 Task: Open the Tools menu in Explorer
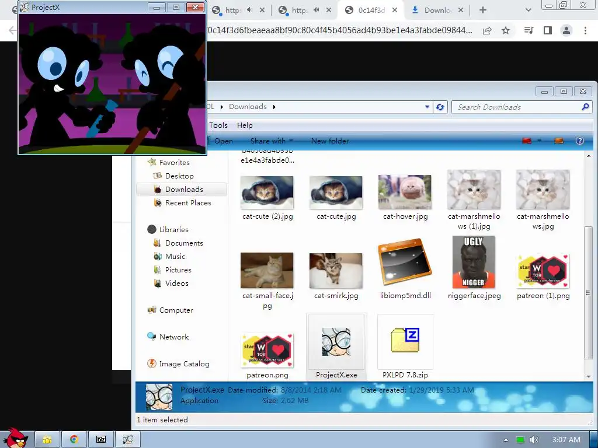click(x=218, y=125)
